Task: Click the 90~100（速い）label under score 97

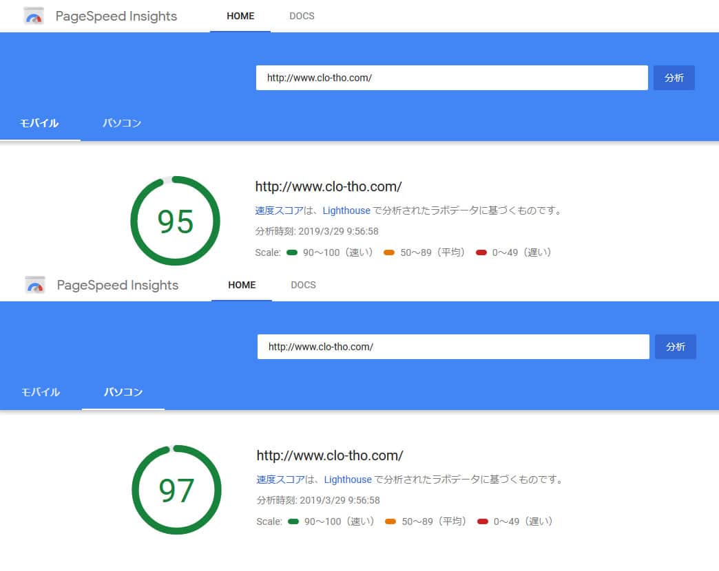Action: (x=340, y=521)
